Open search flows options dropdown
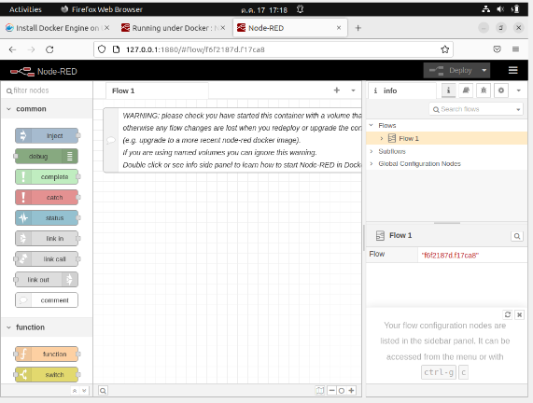The width and height of the screenshot is (533, 403). (518, 109)
